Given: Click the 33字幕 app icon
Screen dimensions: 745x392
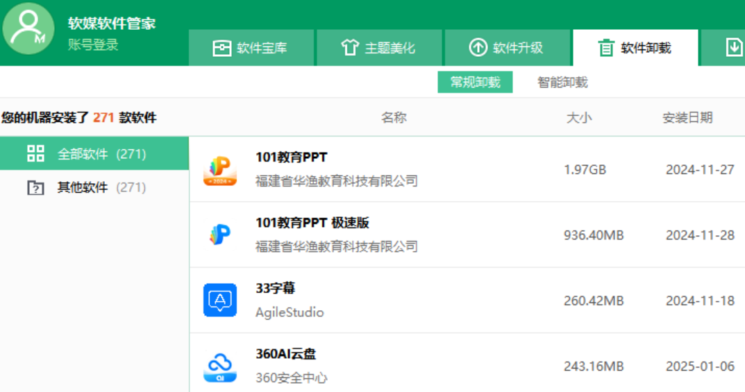Looking at the screenshot, I should tap(220, 300).
